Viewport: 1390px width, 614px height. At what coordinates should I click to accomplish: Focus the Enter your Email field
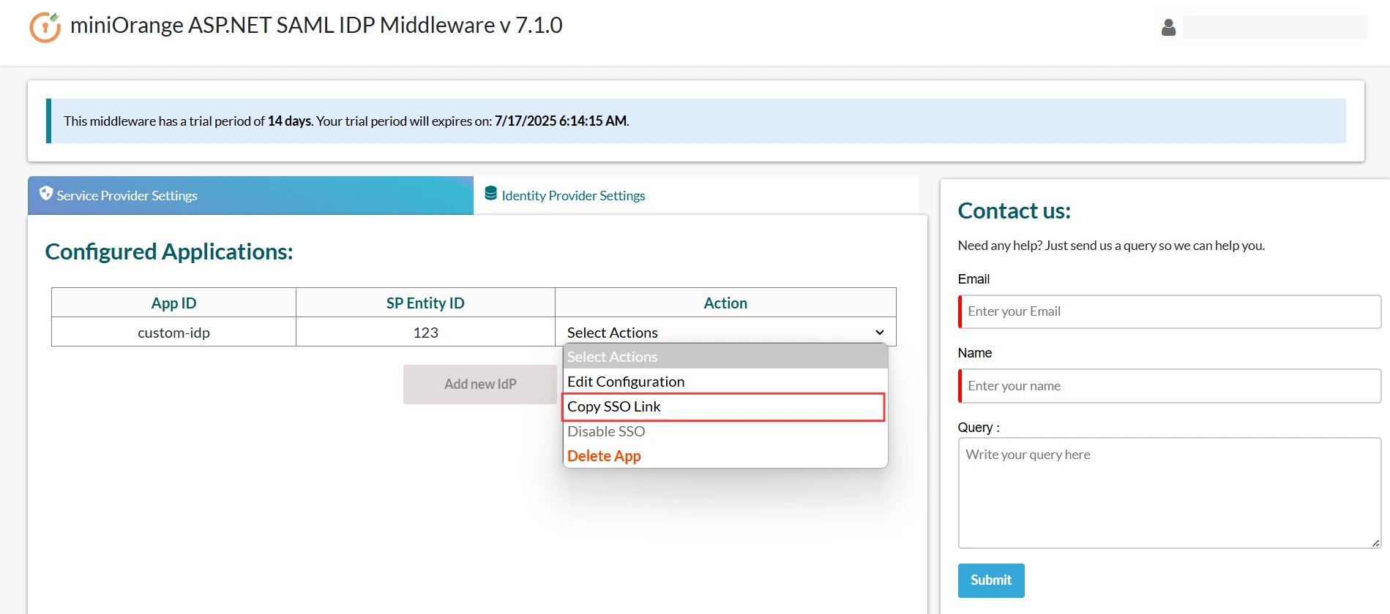coord(1170,311)
